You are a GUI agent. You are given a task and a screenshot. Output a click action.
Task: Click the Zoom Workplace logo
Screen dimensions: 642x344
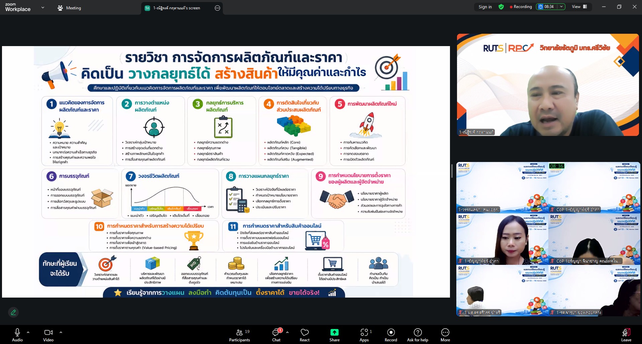coord(18,7)
